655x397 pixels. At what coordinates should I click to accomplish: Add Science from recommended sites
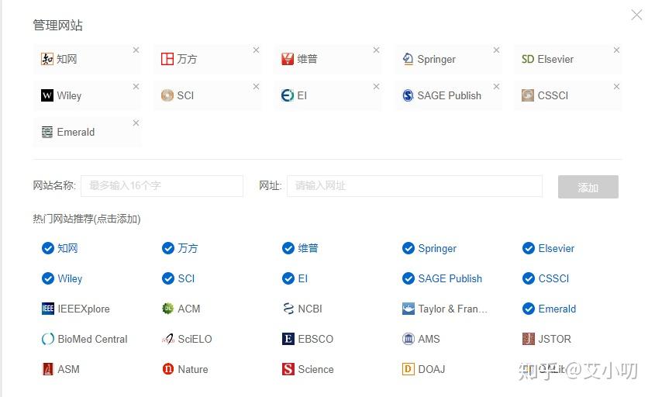point(308,369)
